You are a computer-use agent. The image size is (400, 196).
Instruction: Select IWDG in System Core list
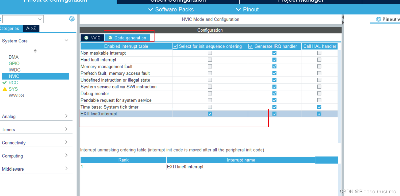point(15,70)
